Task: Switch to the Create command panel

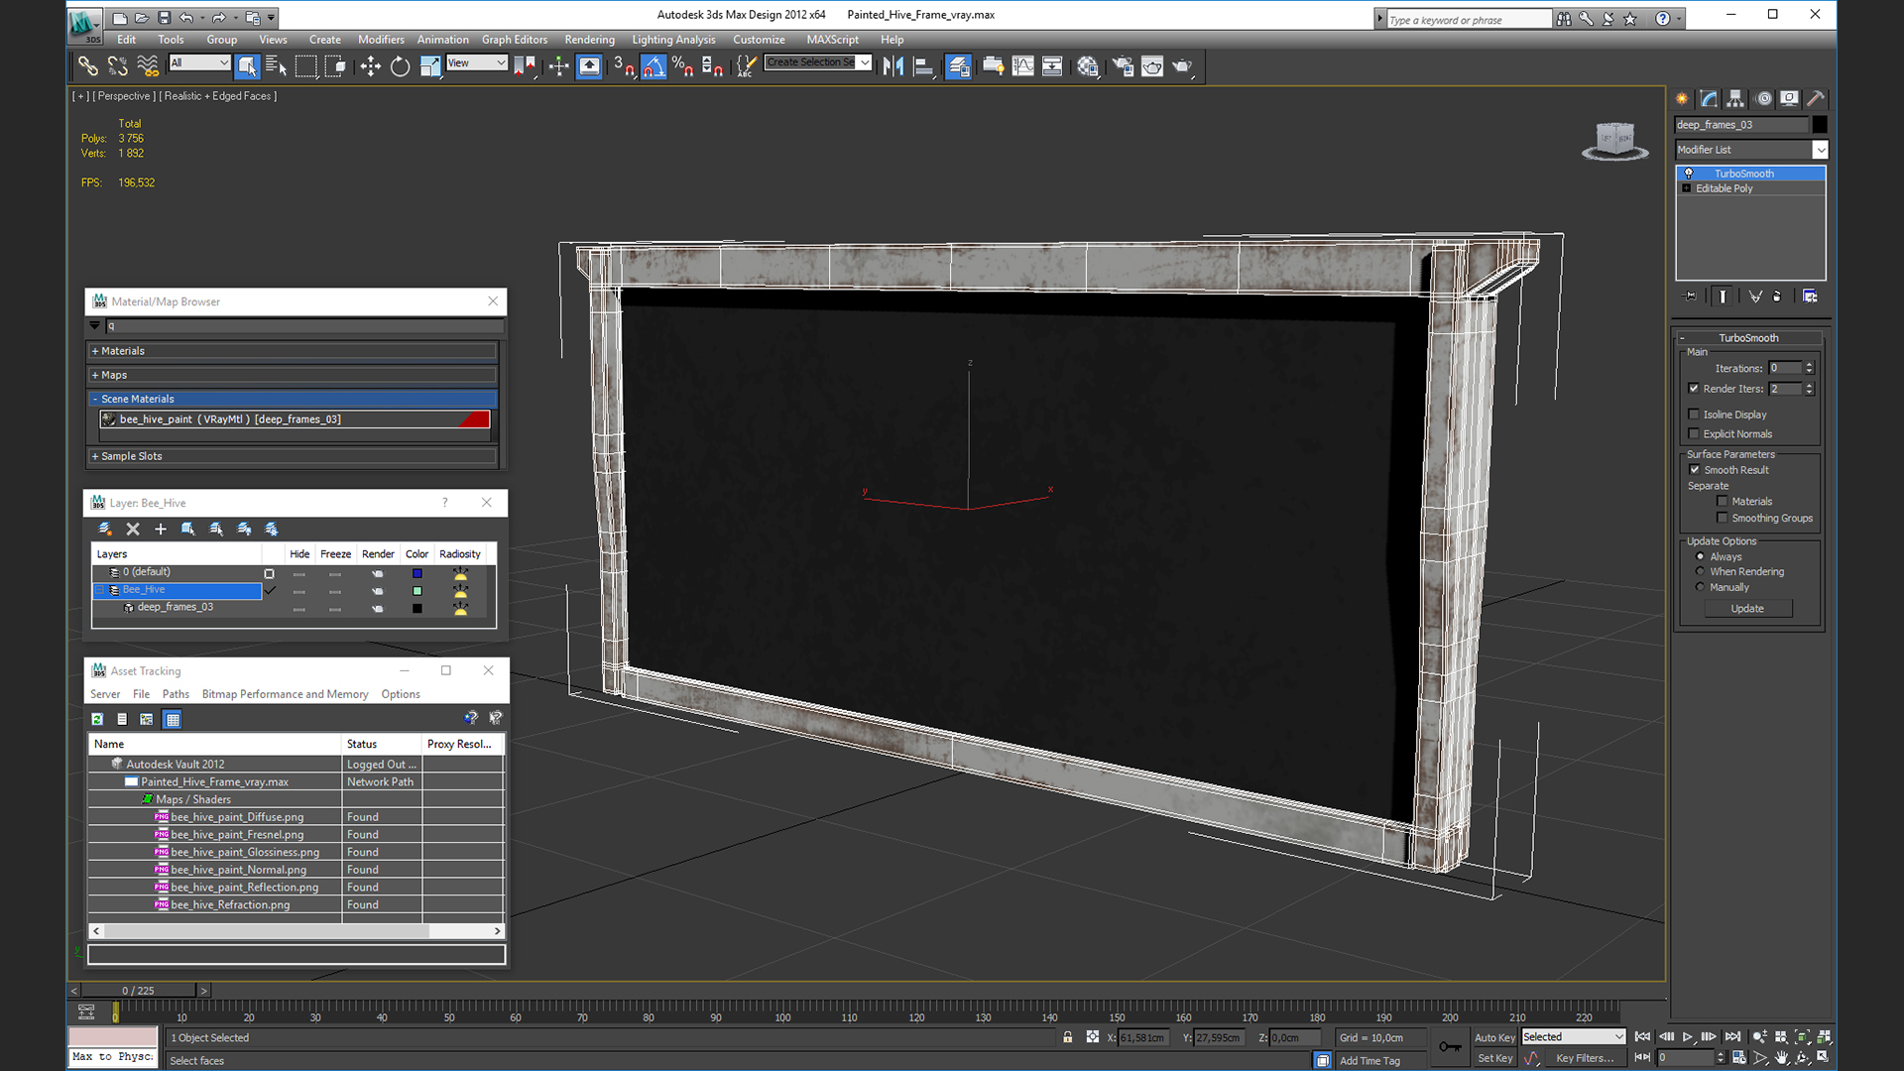Action: point(1682,98)
